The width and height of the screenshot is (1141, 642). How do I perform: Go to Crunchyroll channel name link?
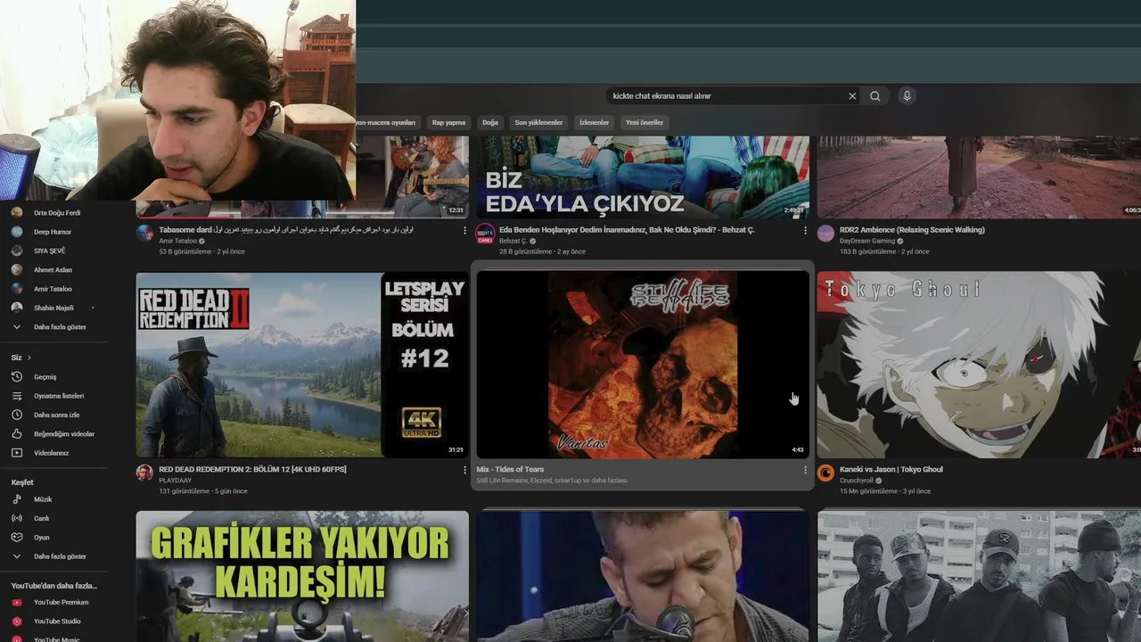click(856, 481)
